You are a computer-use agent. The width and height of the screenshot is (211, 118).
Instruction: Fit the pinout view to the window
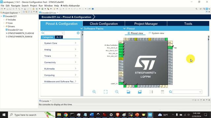click(x=105, y=92)
